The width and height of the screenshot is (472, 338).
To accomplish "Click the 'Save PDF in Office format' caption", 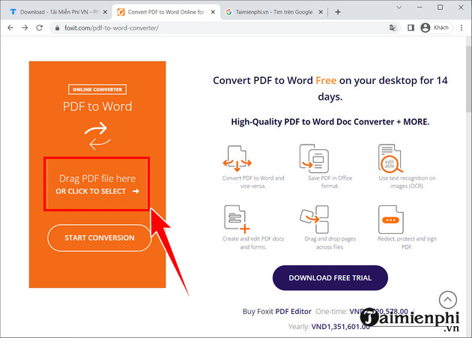I will tap(330, 182).
